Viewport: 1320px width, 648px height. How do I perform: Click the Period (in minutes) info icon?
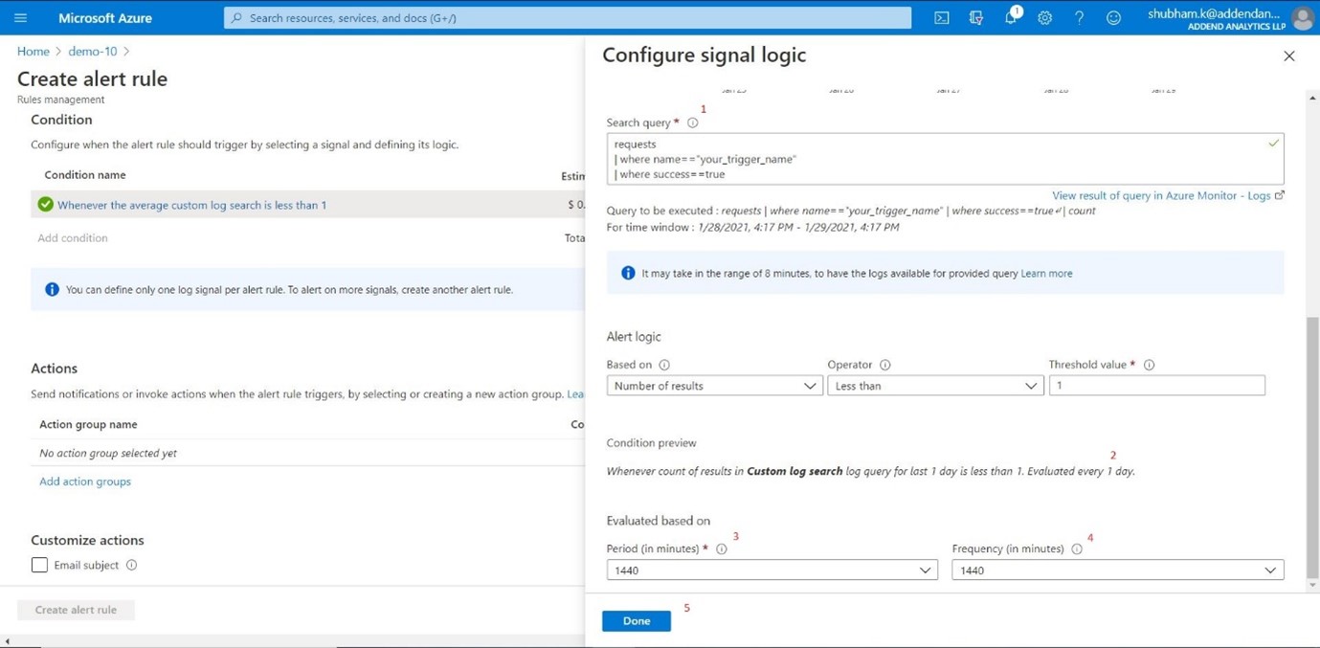click(x=722, y=548)
